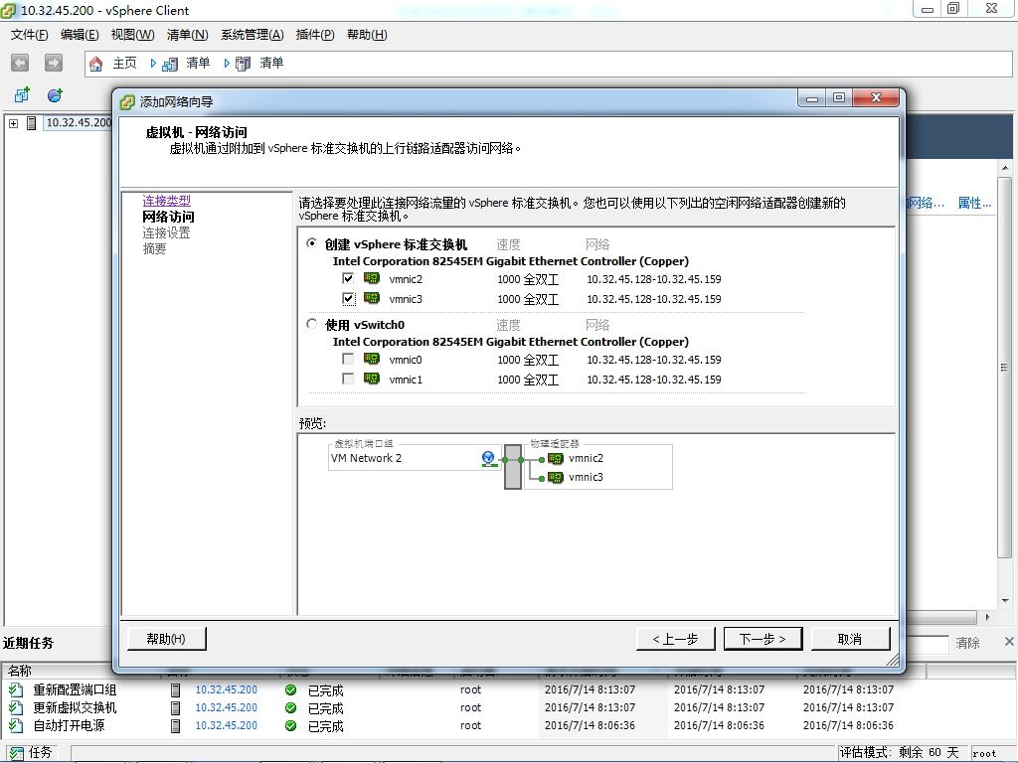The width and height of the screenshot is (1018, 763).
Task: Close the recent tasks panel
Action: (x=1009, y=642)
